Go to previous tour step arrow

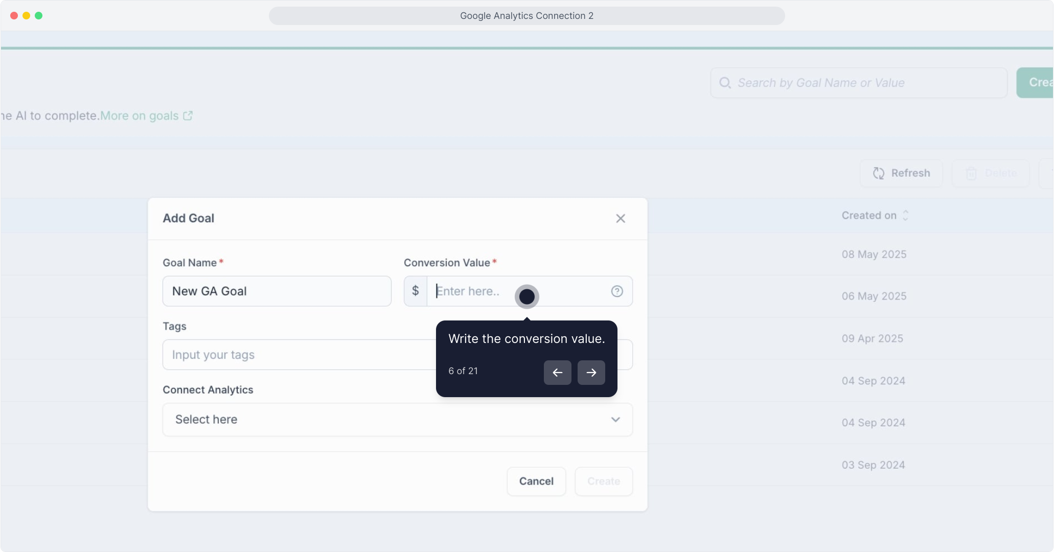(x=557, y=373)
